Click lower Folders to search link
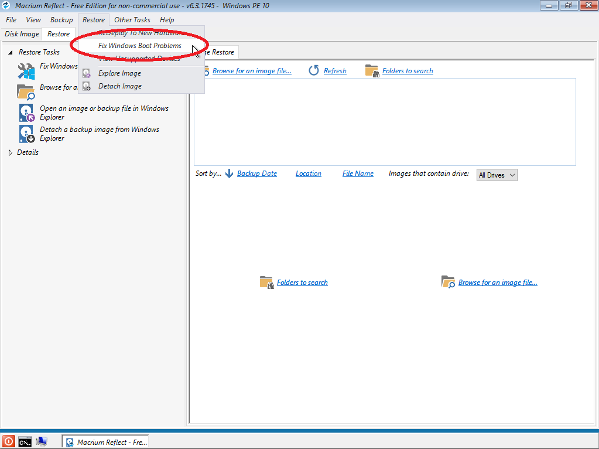Image resolution: width=599 pixels, height=449 pixels. 302,283
